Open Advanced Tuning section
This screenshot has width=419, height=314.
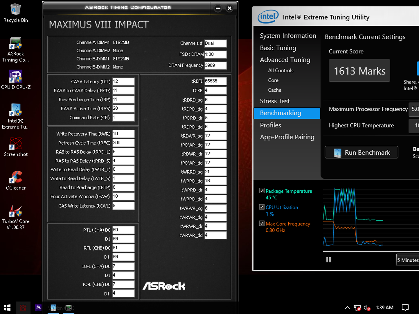285,60
